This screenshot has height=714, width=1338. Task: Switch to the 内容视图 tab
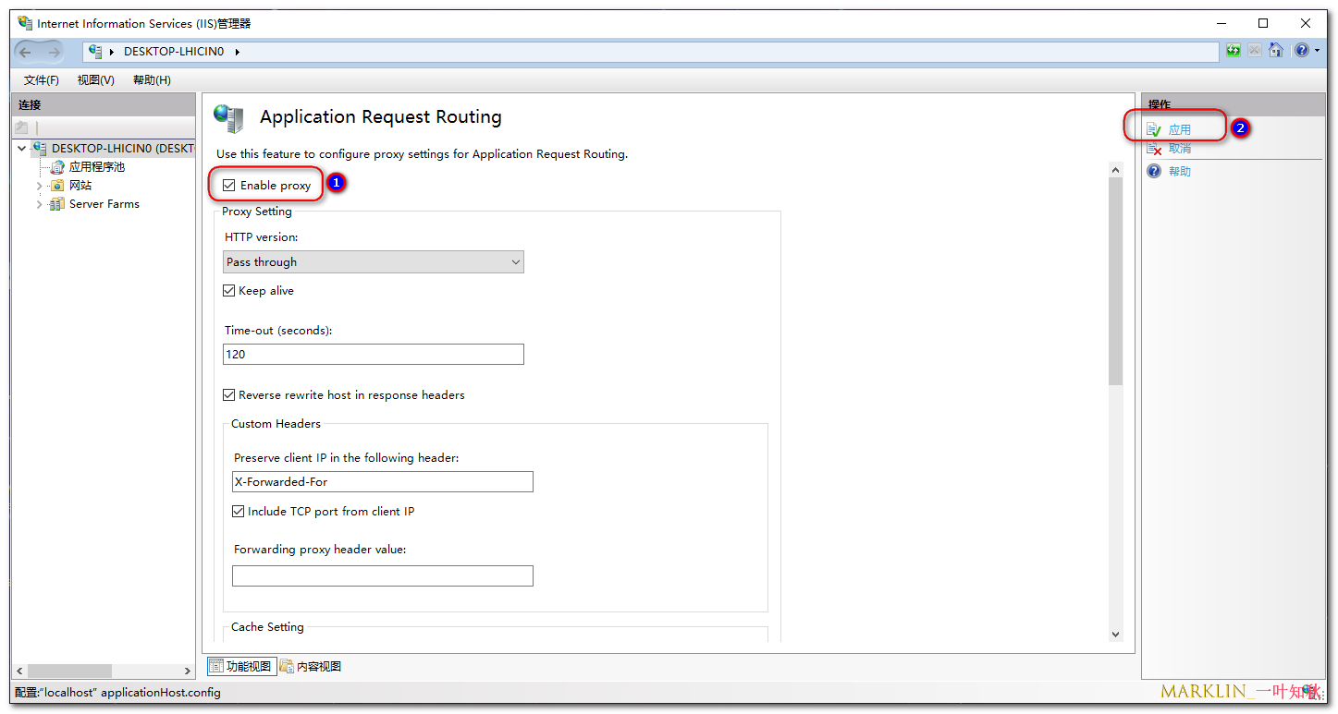(311, 666)
